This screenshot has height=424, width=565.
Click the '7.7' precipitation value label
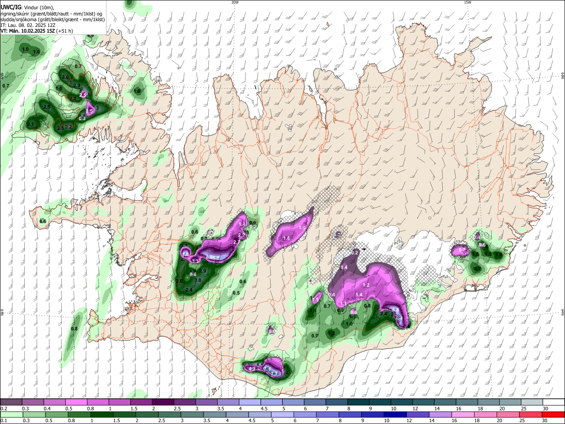pos(274,374)
